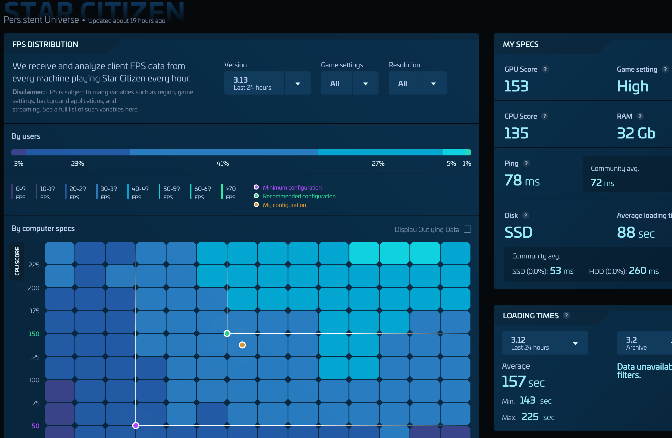Open the Loading Times help icon
This screenshot has width=672, height=438.
(x=566, y=315)
